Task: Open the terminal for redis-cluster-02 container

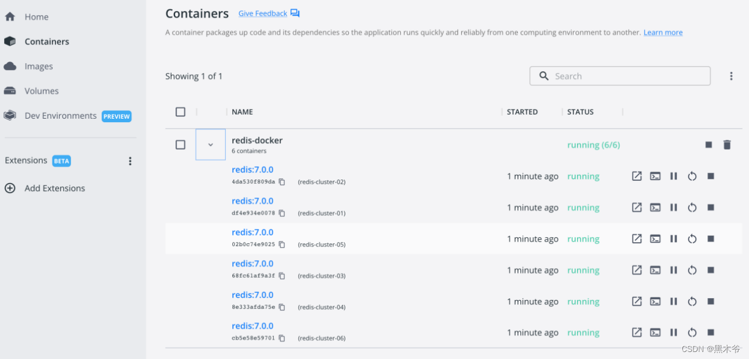Action: coord(655,175)
